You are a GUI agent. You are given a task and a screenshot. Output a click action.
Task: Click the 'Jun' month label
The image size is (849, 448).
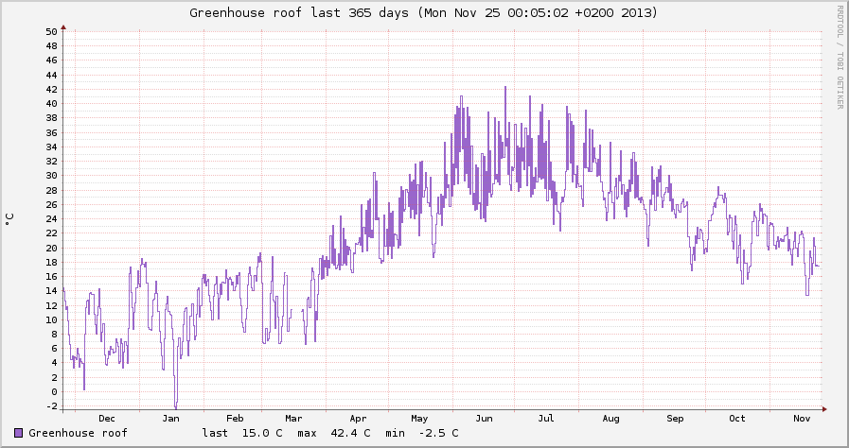click(484, 419)
